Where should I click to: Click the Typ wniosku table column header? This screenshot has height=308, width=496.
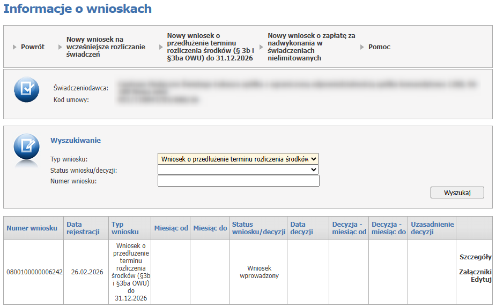(125, 228)
